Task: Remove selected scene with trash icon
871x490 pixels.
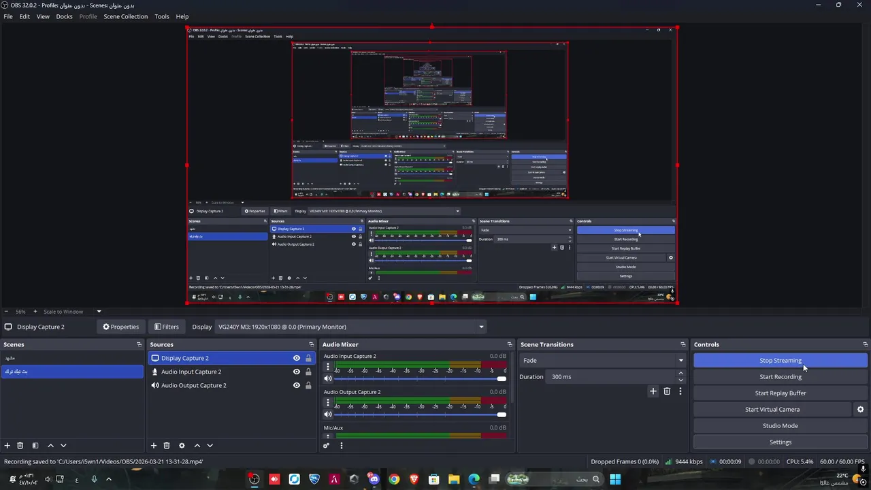Action: click(x=20, y=446)
